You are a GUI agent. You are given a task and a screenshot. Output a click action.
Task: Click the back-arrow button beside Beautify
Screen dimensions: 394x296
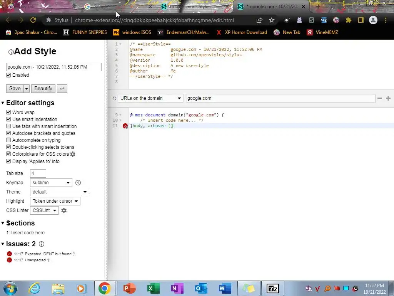[62, 89]
